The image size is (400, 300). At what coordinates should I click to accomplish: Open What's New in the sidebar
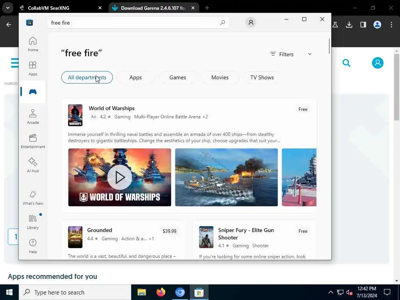[x=33, y=198]
